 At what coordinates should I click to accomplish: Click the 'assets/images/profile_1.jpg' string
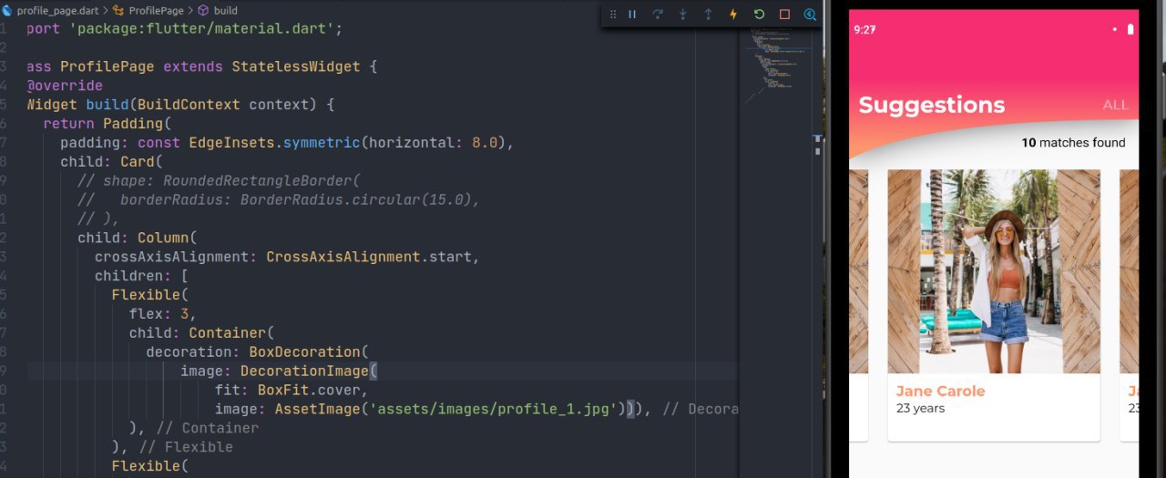(494, 410)
